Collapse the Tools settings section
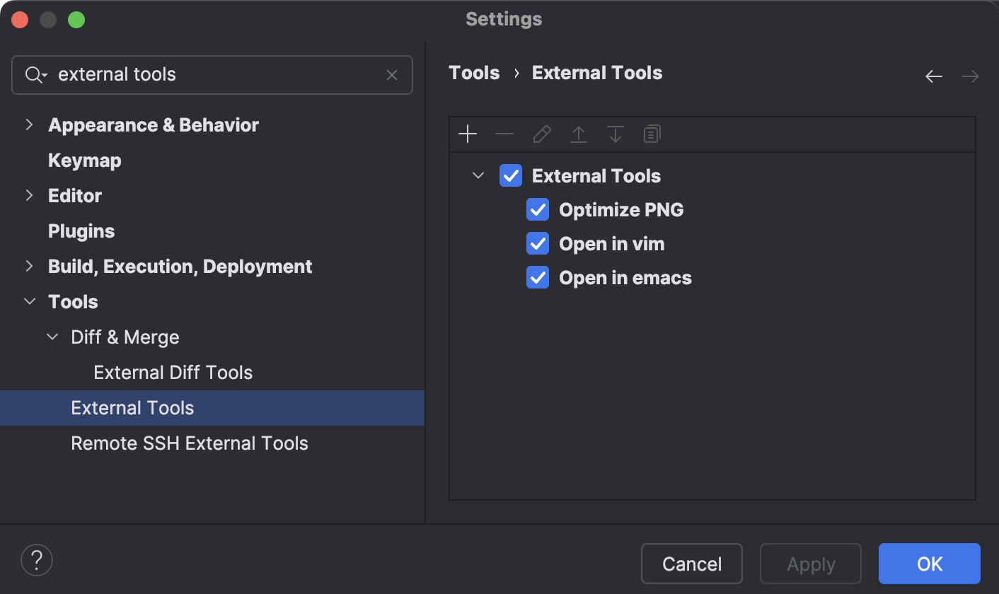 [30, 302]
